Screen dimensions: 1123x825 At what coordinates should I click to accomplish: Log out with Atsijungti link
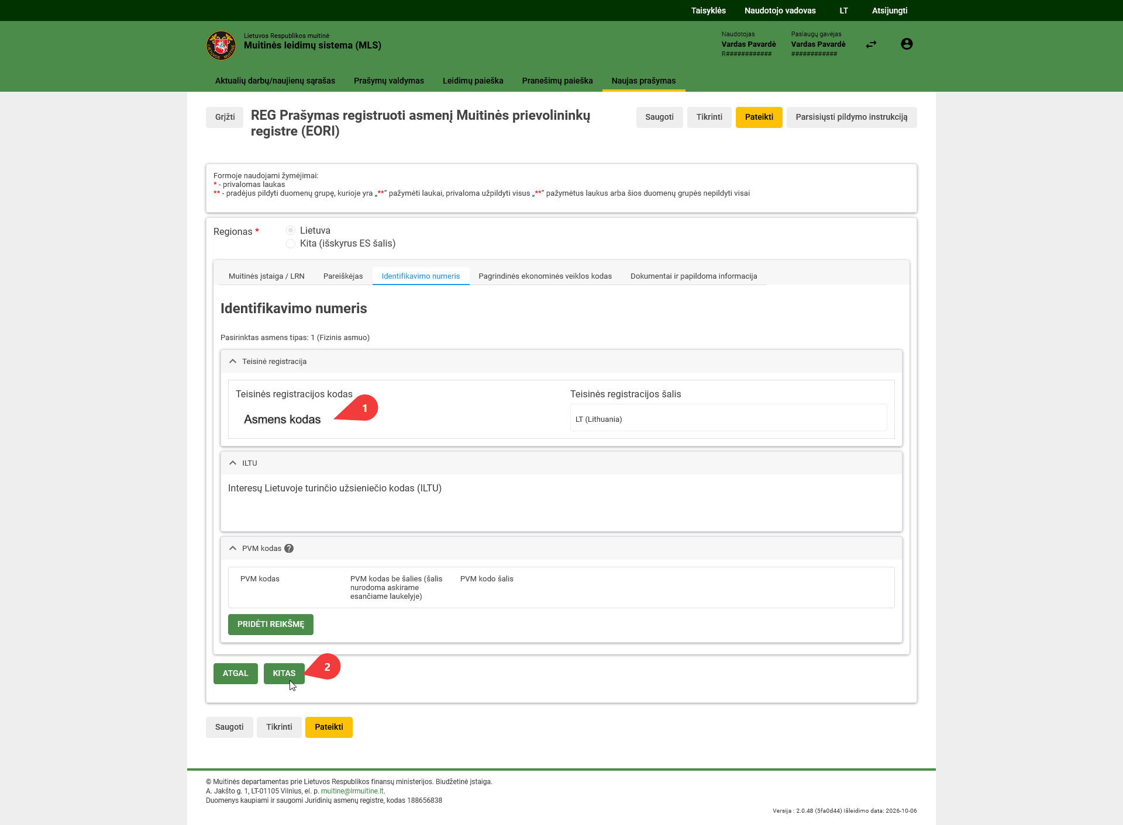tap(890, 11)
